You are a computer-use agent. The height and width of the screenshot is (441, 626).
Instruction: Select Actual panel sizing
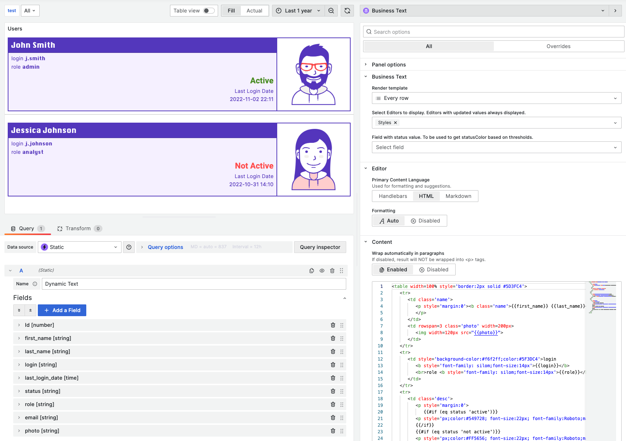(x=254, y=11)
